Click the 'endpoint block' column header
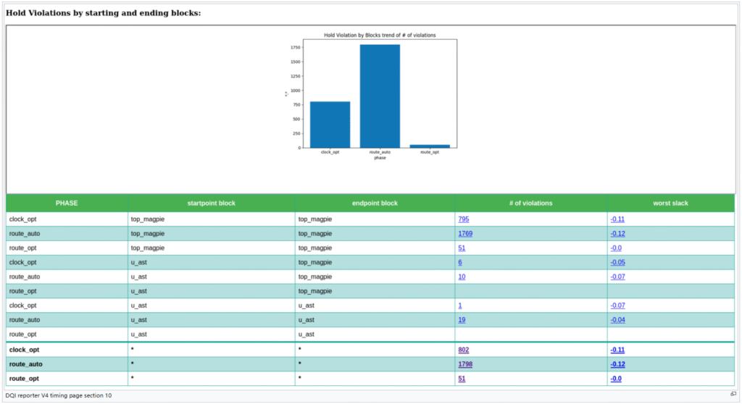Viewport: 742px width, 404px height. (375, 203)
